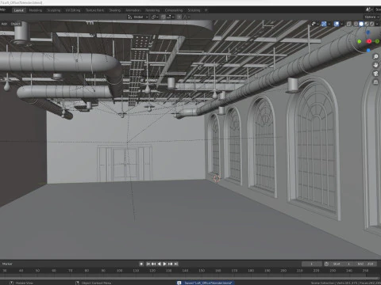Click the 3D cursor in the viewport

[x=217, y=179]
